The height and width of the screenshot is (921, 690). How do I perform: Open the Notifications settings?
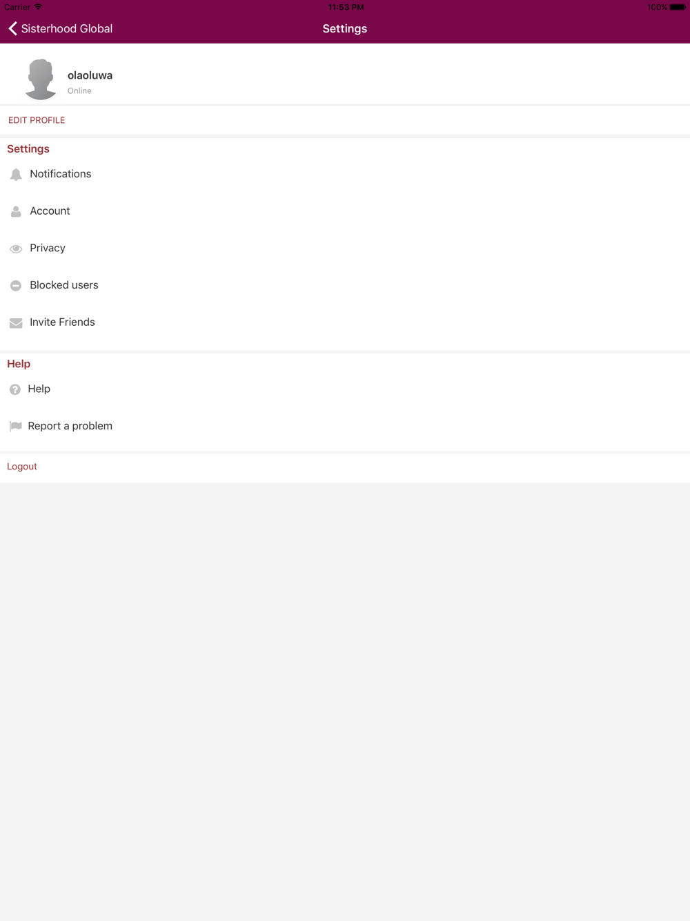point(345,174)
